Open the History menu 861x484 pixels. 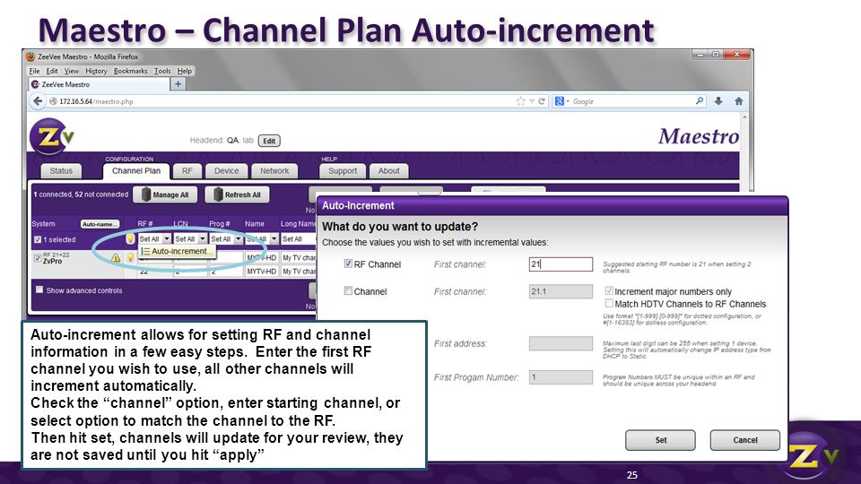click(x=96, y=71)
